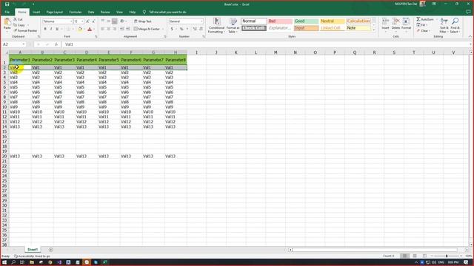474x266 pixels.
Task: Switch to the Data tab
Action: point(91,12)
